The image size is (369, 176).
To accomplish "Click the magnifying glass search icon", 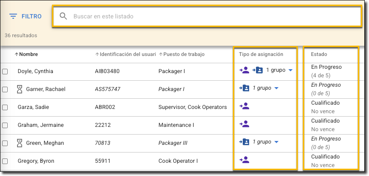I will [64, 17].
